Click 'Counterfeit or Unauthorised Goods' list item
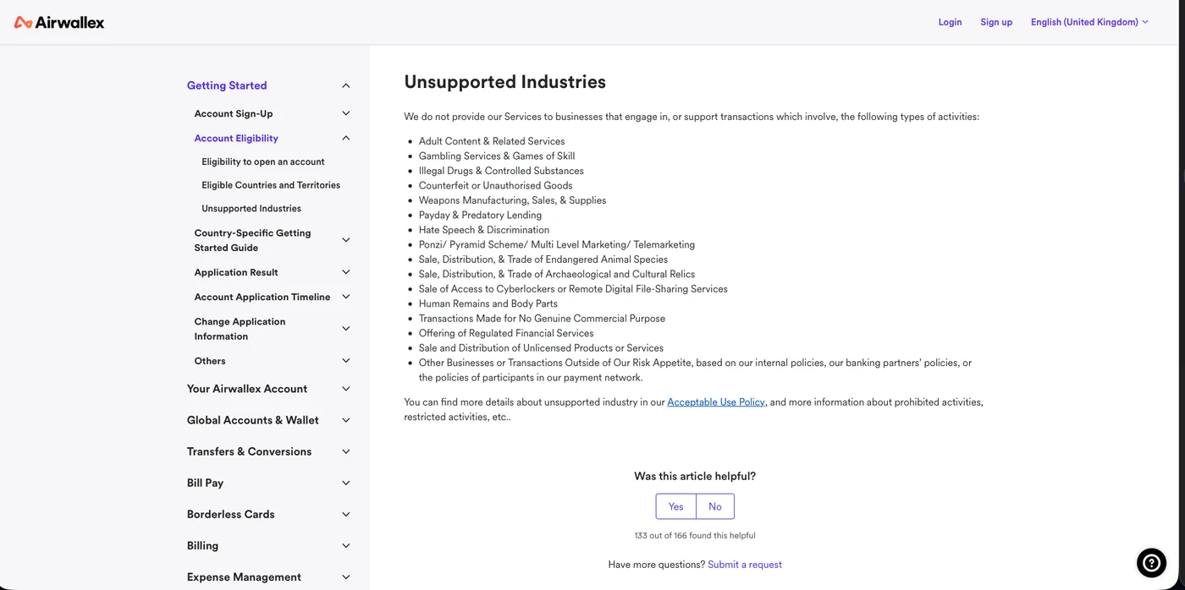The width and height of the screenshot is (1185, 590). [x=495, y=185]
